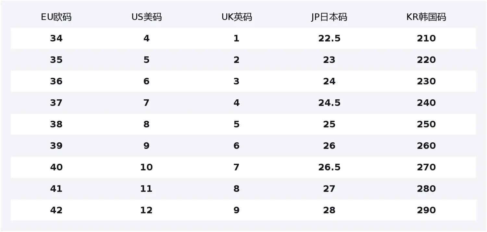Select EU size 34 cell

[x=56, y=39]
